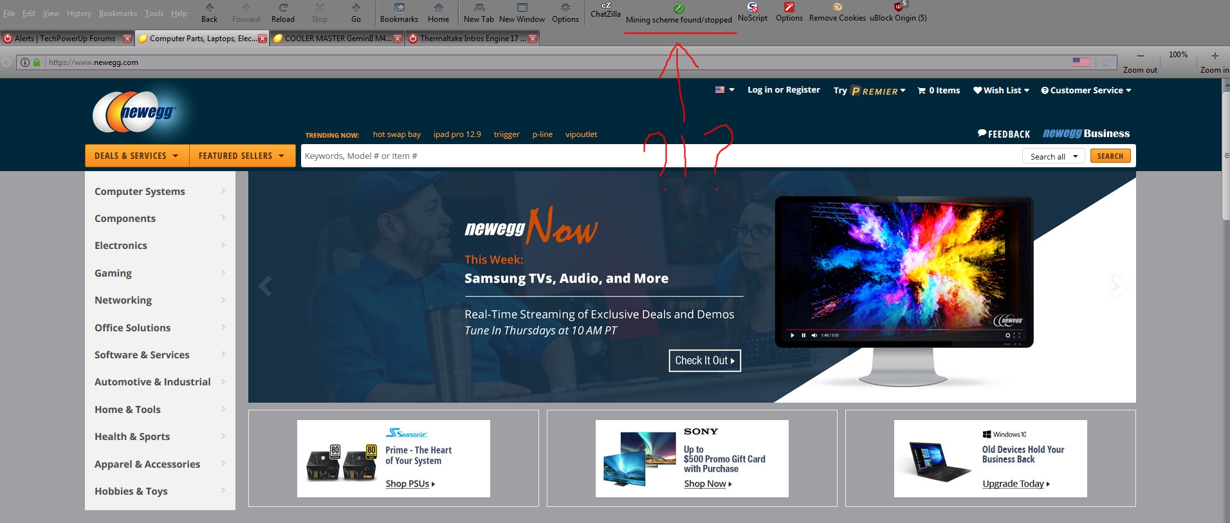This screenshot has width=1230, height=523.
Task: Play the video on monitor banner
Action: coord(793,335)
